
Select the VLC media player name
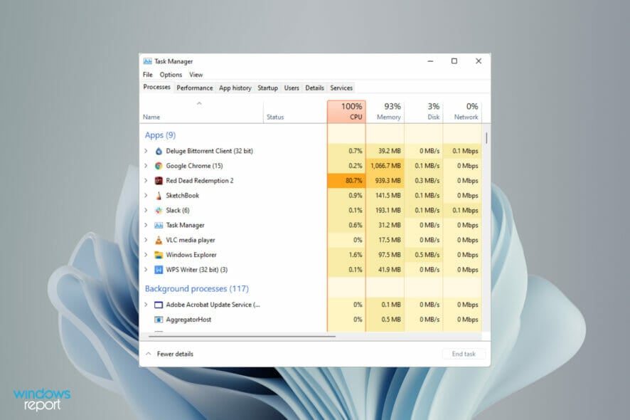point(191,240)
